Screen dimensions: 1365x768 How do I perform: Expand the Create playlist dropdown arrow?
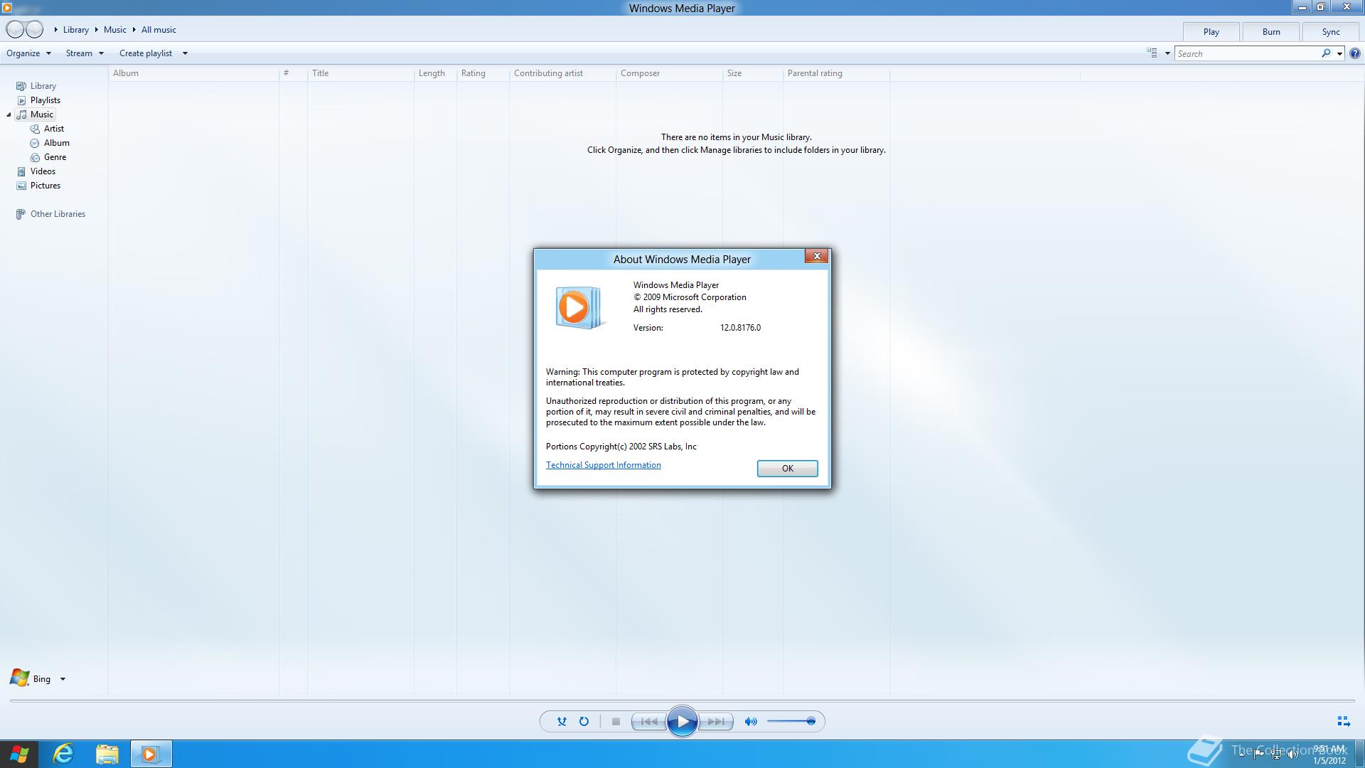[185, 53]
